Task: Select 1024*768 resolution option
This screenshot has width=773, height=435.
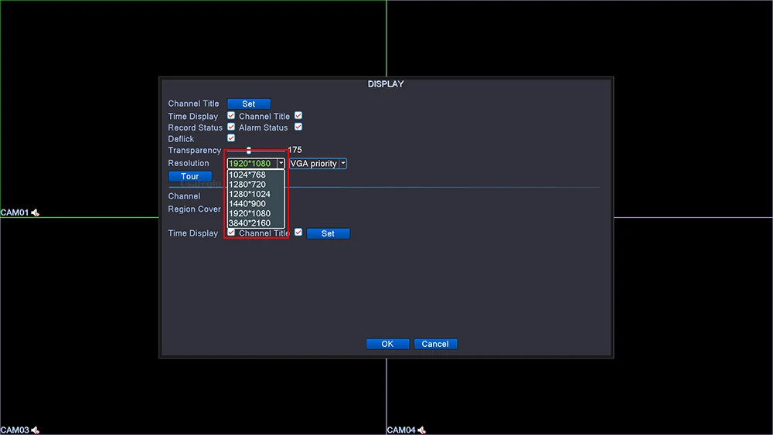Action: pos(256,175)
